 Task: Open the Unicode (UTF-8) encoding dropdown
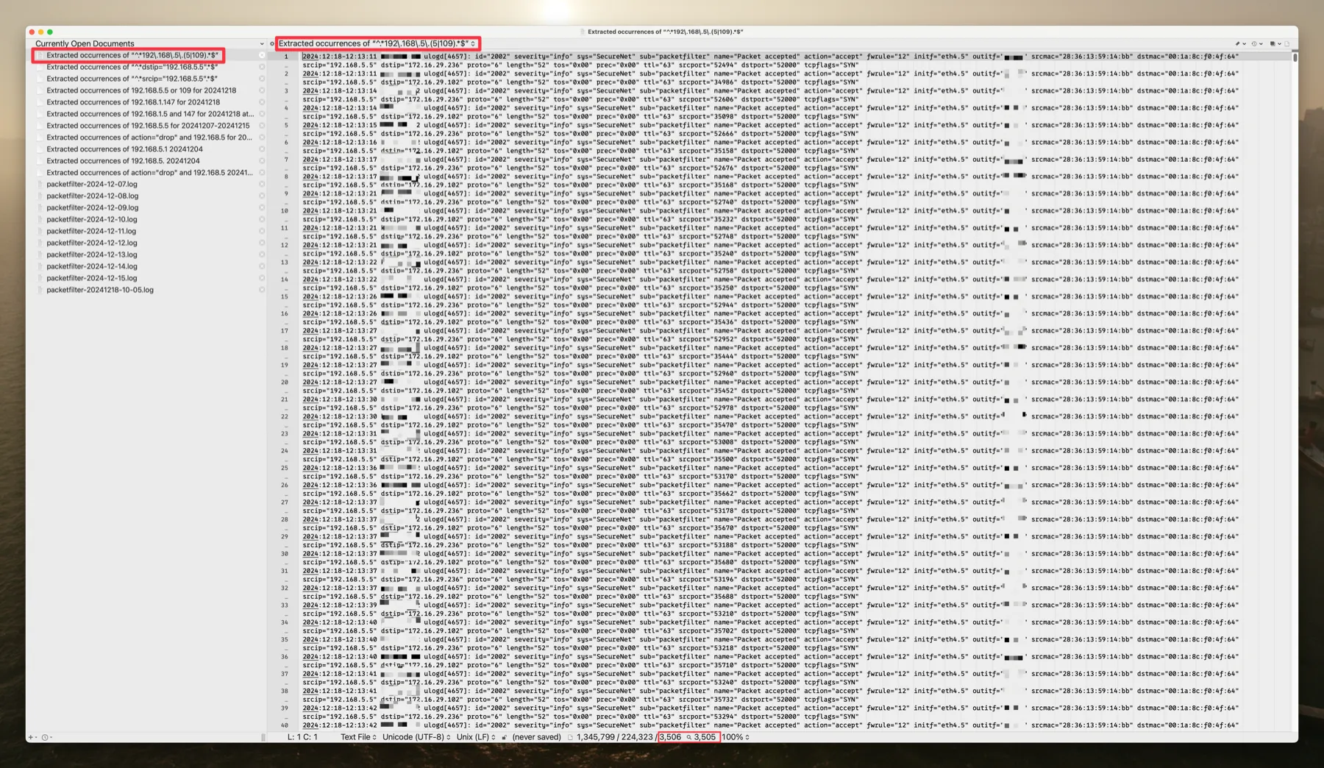[x=414, y=736]
